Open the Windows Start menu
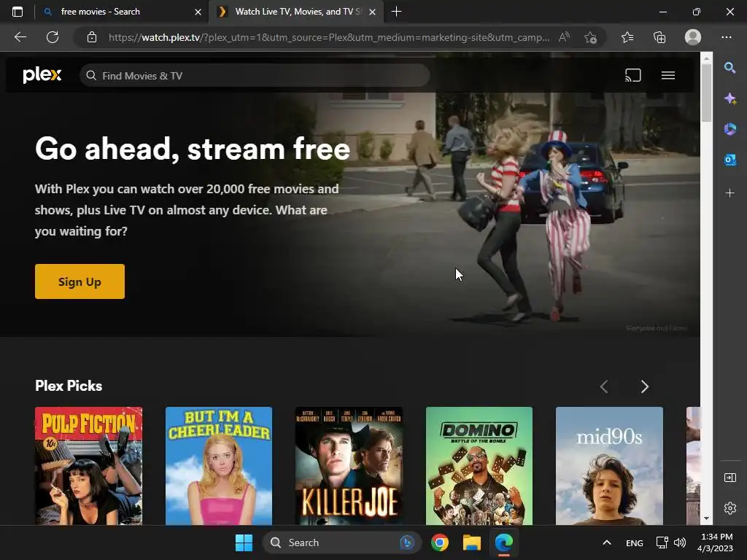The height and width of the screenshot is (560, 747). point(244,542)
